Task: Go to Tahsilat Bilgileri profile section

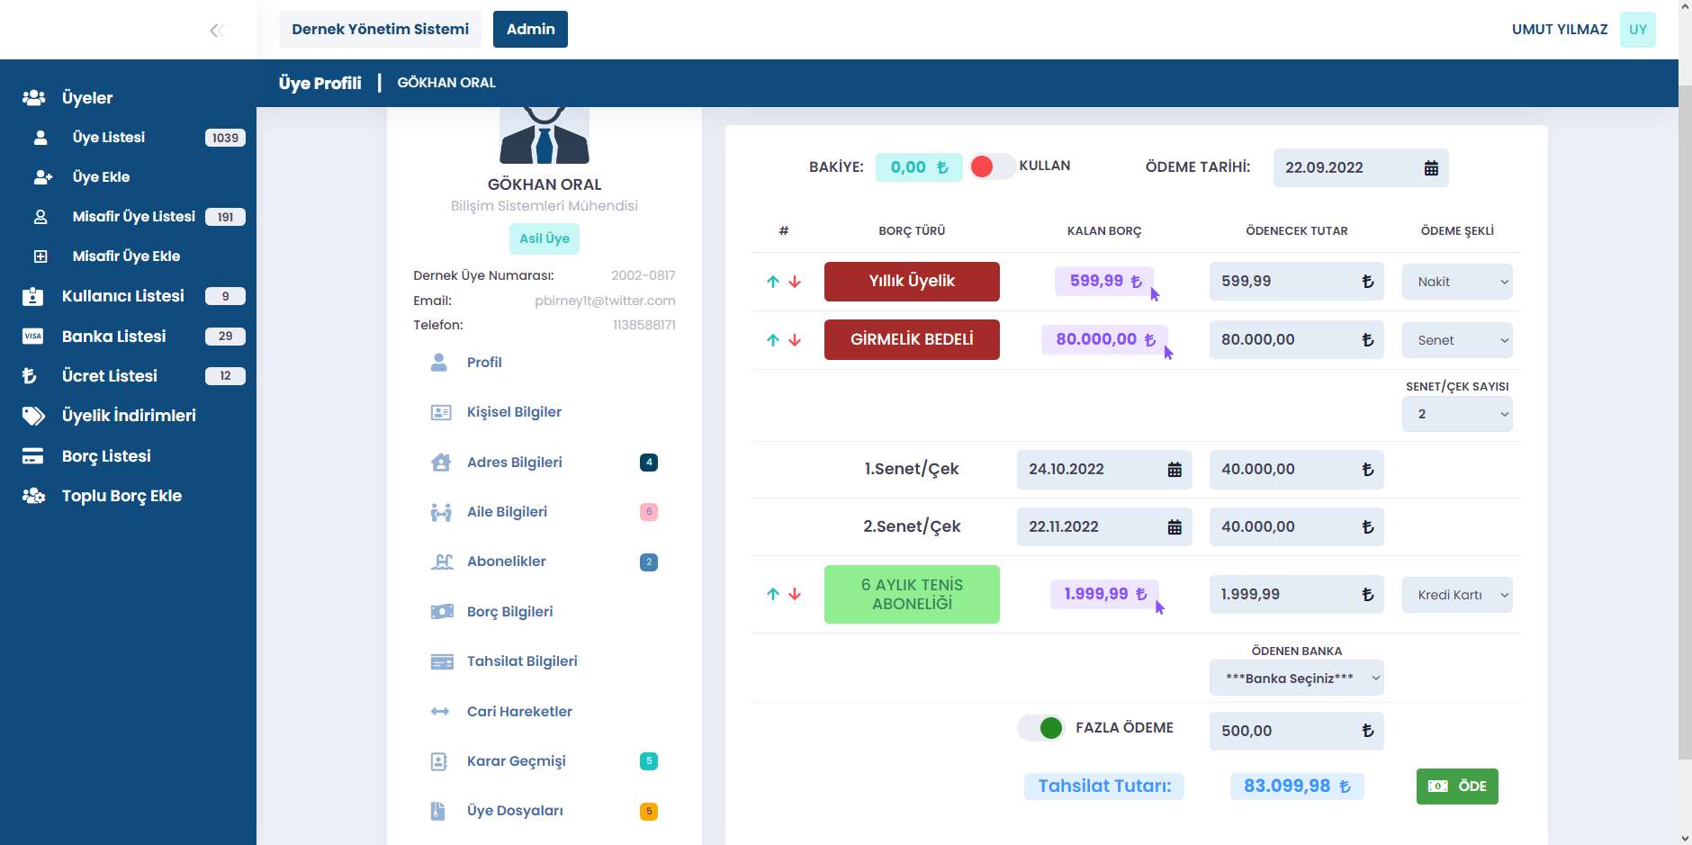Action: (x=522, y=661)
